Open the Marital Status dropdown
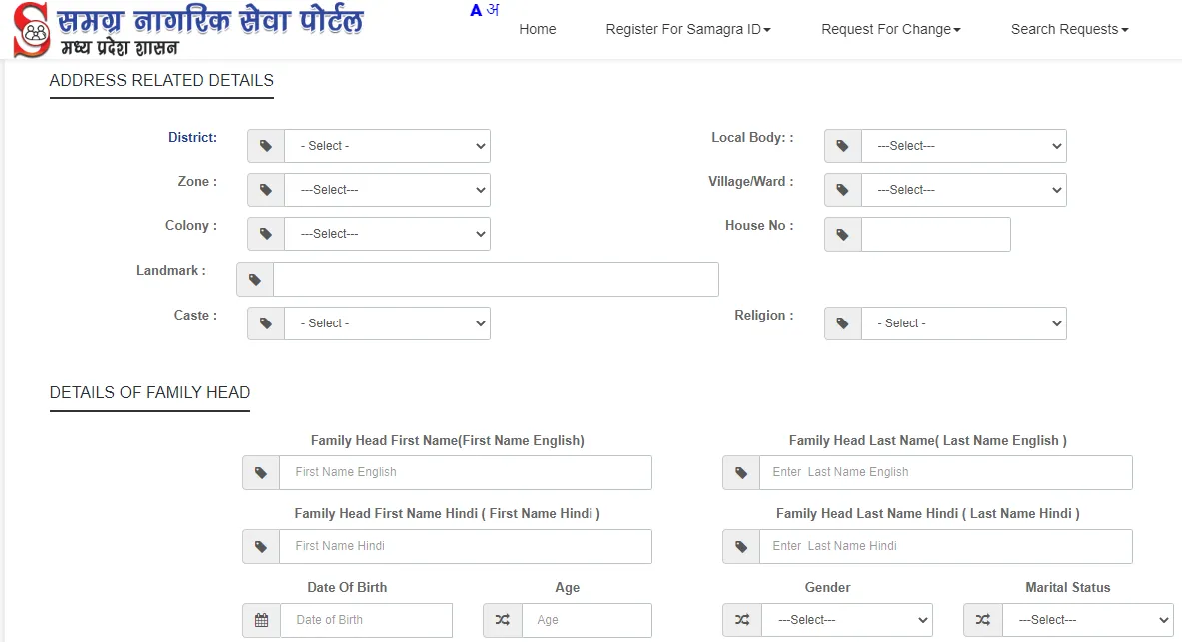1182x642 pixels. pyautogui.click(x=1088, y=620)
